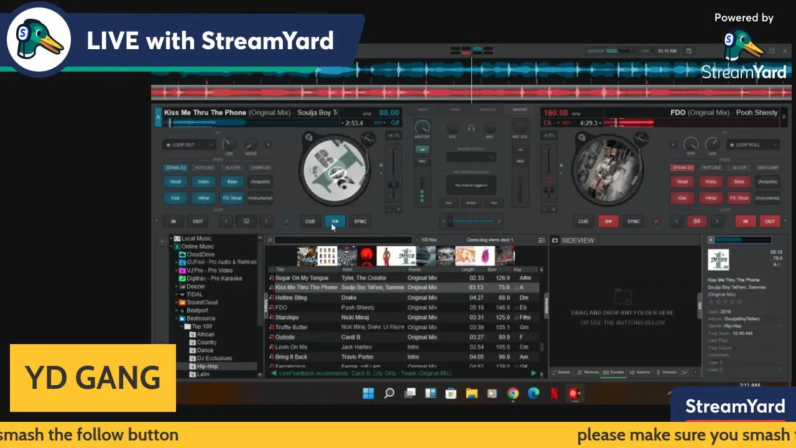Toggle the Instru stem pad on deck A
Screen dimensions: 796x448
[x=203, y=182]
